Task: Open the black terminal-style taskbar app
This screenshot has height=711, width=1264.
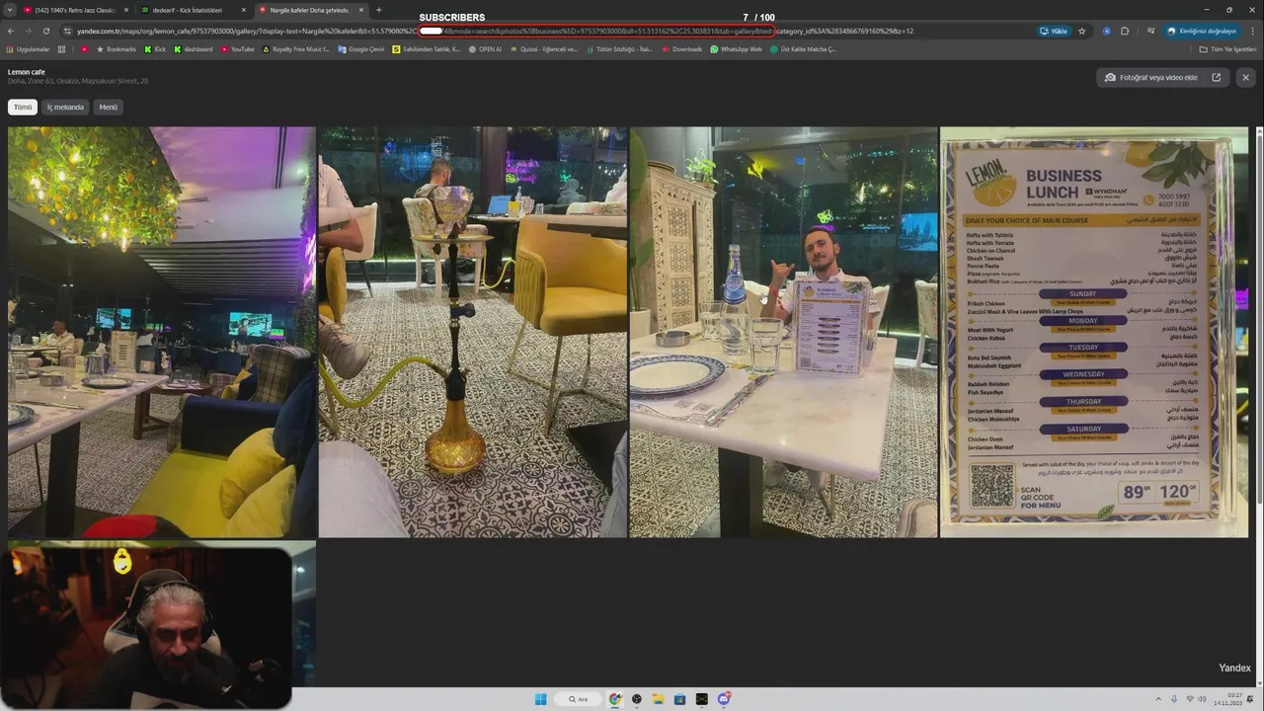Action: (701, 699)
